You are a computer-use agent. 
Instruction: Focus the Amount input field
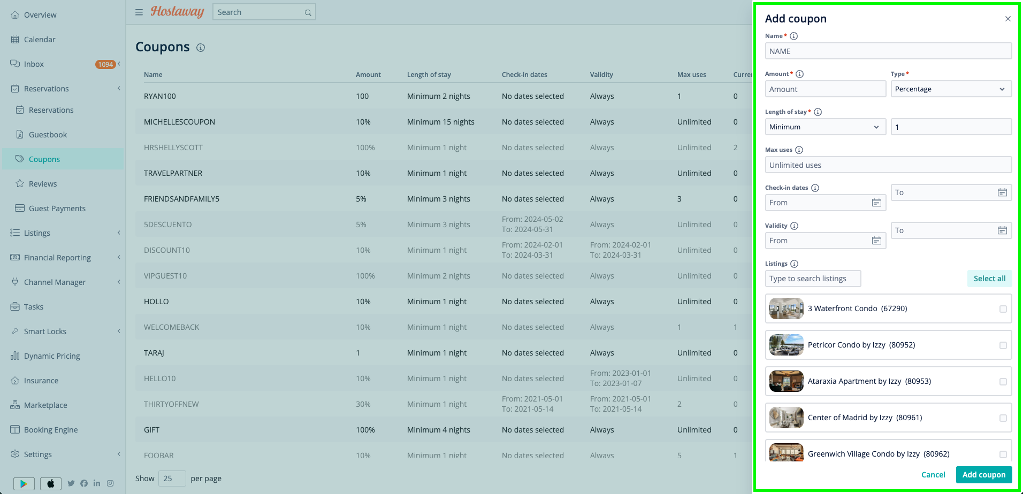[x=826, y=89]
